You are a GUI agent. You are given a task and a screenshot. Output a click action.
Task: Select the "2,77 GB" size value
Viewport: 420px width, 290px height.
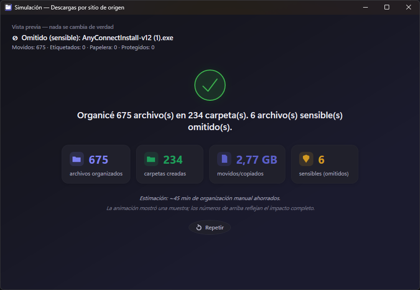(256, 160)
